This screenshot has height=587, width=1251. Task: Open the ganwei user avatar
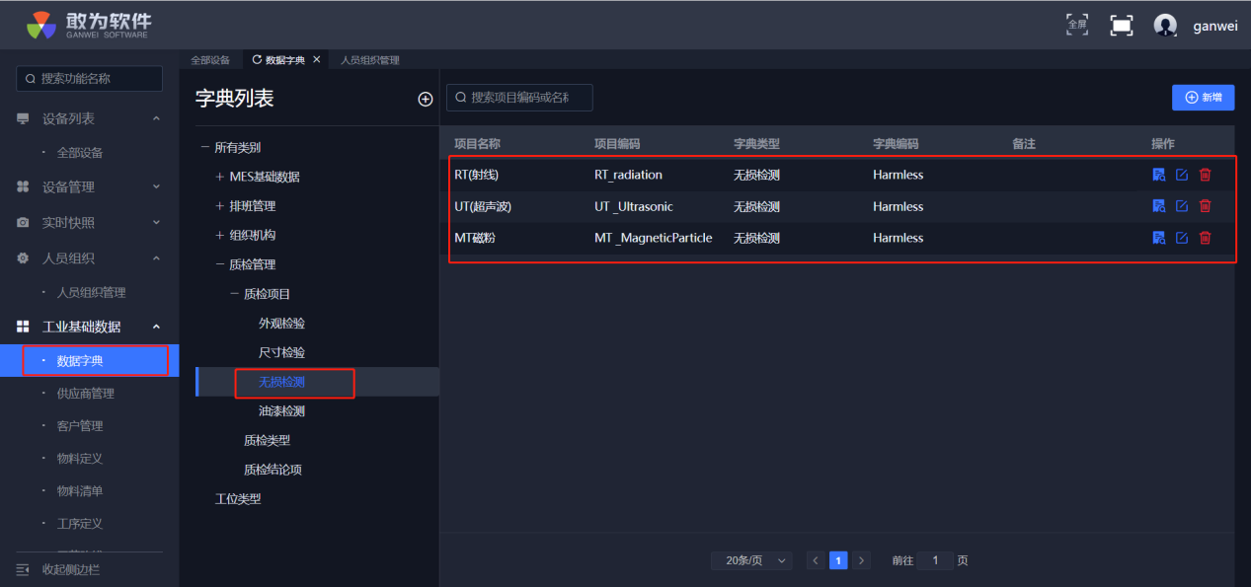pyautogui.click(x=1165, y=26)
